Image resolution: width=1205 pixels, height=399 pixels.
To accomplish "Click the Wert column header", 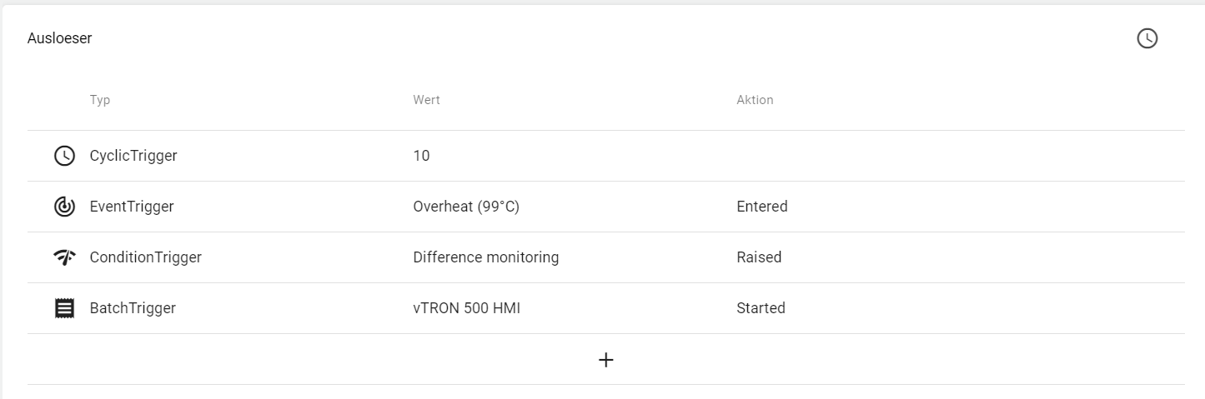I will (x=426, y=100).
